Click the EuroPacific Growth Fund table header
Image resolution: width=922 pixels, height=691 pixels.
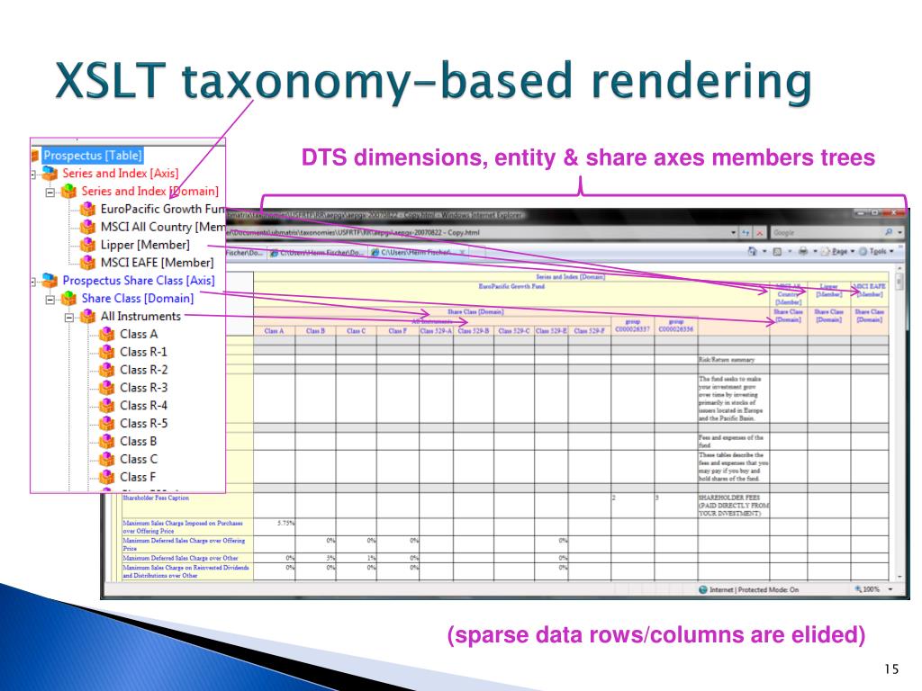click(x=511, y=287)
